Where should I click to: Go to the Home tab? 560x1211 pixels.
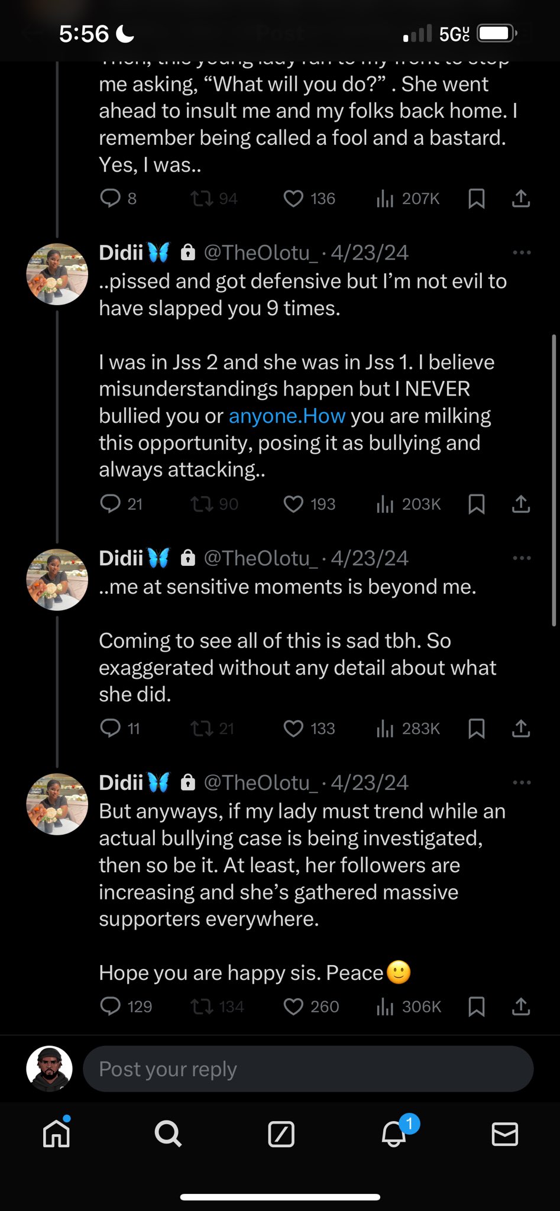click(x=57, y=1134)
